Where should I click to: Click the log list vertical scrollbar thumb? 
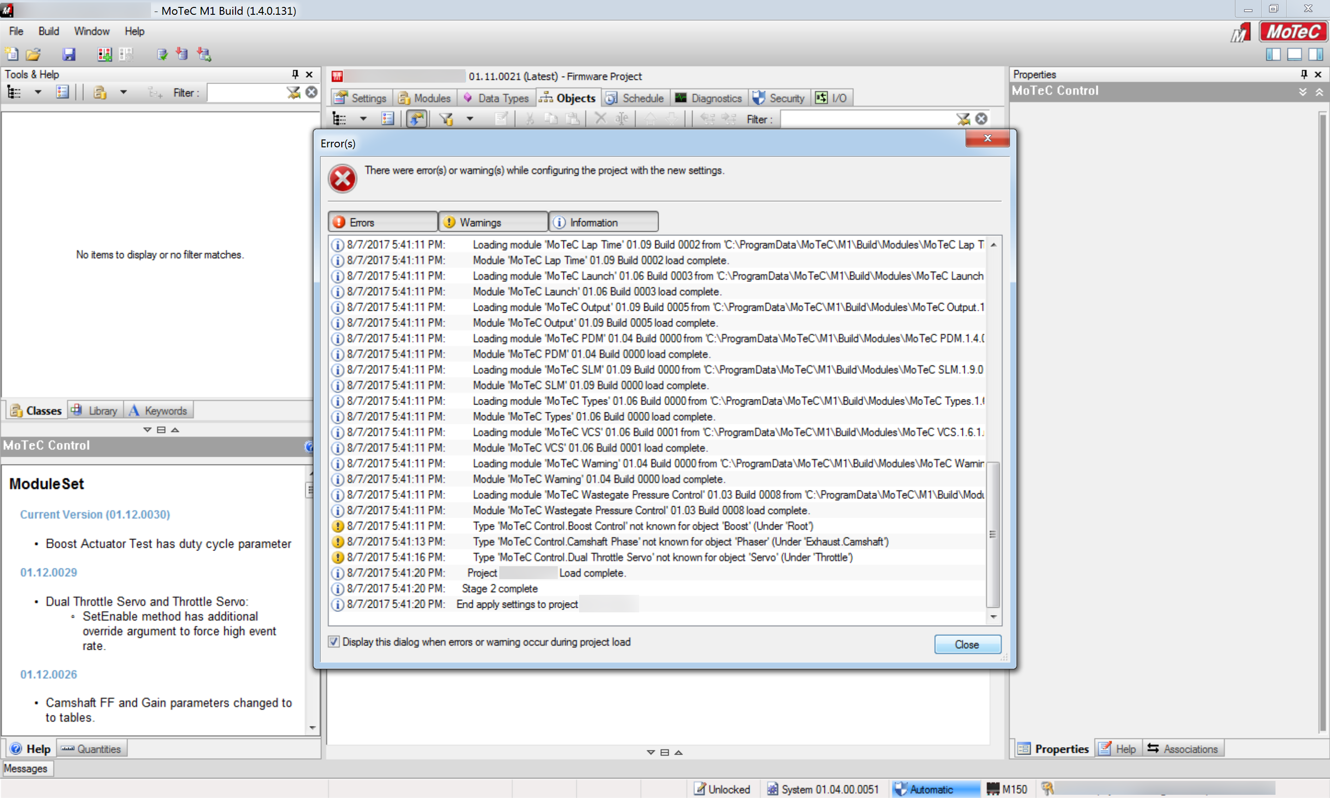(x=992, y=533)
